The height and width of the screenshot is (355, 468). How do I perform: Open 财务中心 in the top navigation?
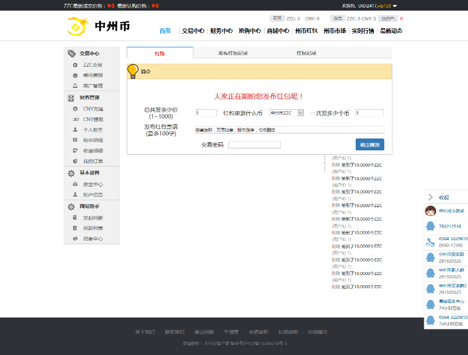point(222,31)
